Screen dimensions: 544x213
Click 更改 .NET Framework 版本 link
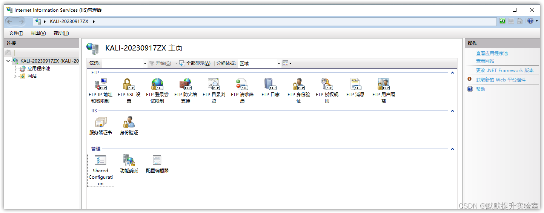point(505,70)
